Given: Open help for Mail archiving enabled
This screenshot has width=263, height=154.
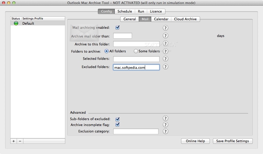Looking at the screenshot, I should pyautogui.click(x=165, y=28).
